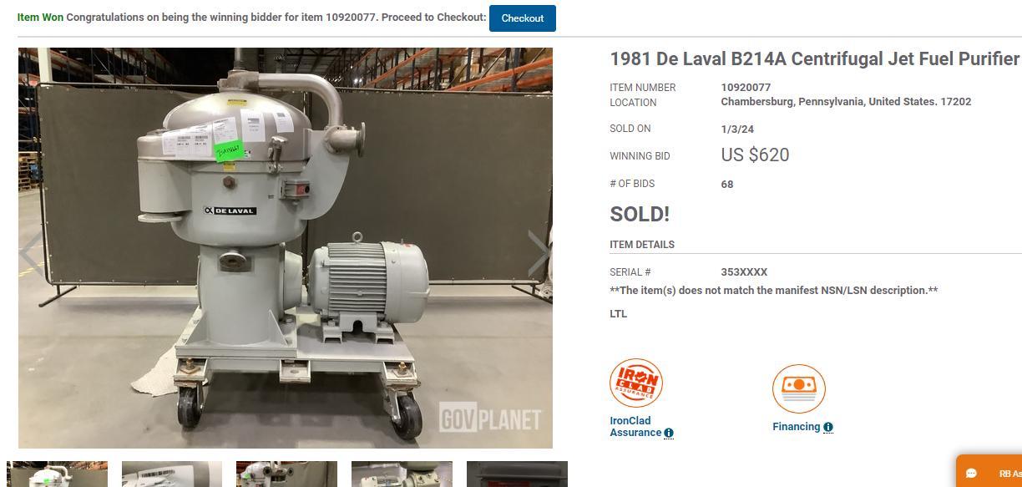The width and height of the screenshot is (1022, 487).
Task: Select the fifth photo thumbnail
Action: coord(517,474)
